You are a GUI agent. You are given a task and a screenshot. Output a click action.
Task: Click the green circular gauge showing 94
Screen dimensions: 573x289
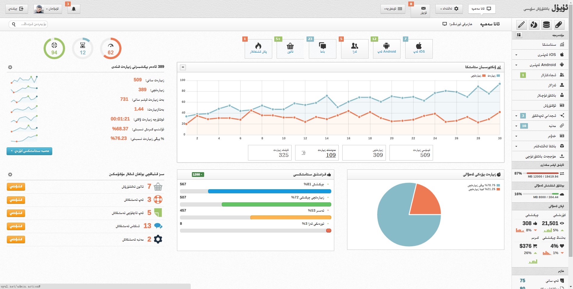[x=54, y=48]
